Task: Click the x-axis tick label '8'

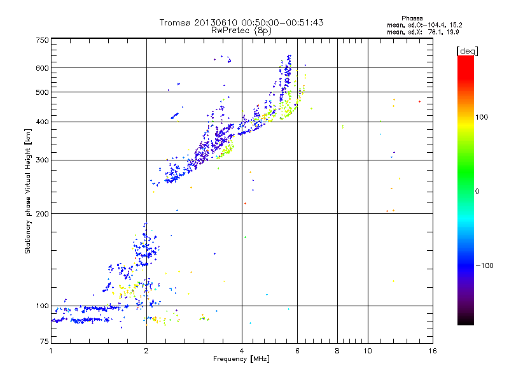Action: pos(337,351)
